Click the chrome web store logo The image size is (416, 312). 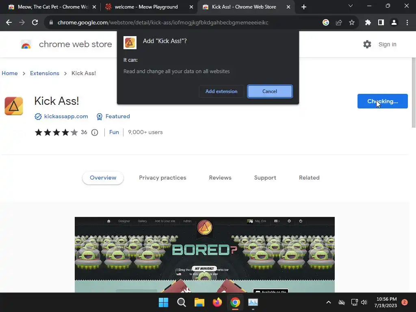click(x=26, y=44)
